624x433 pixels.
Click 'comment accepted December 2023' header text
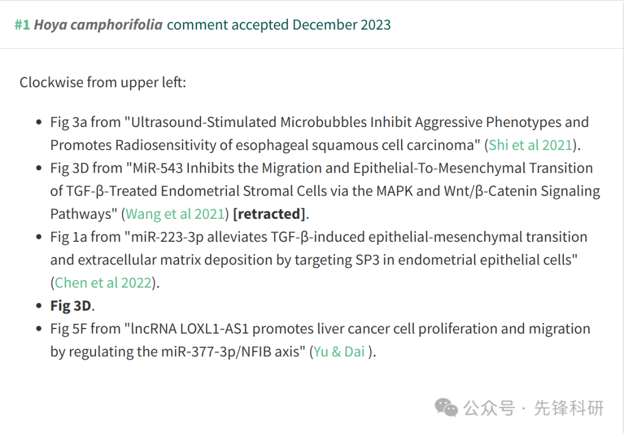(278, 25)
